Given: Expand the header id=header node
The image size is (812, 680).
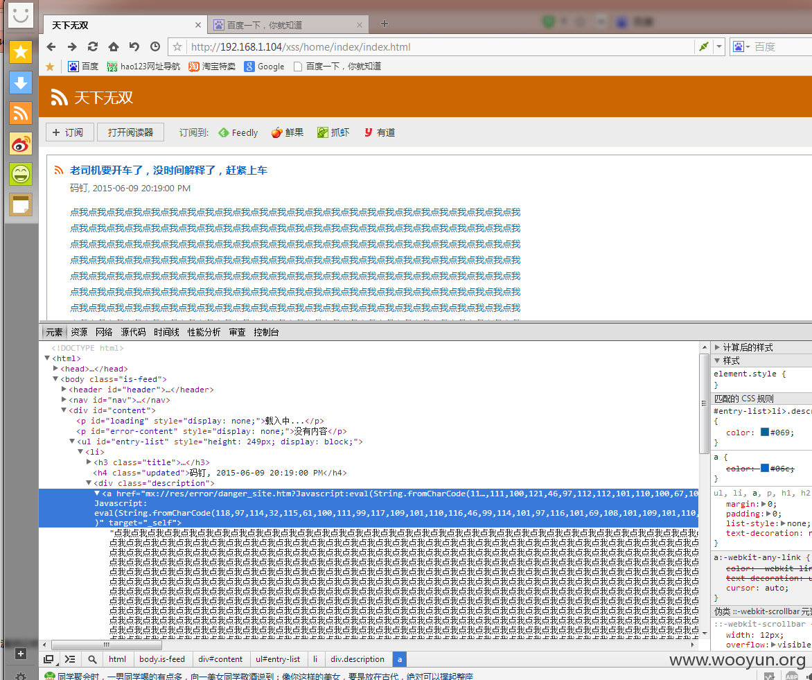Looking at the screenshot, I should [64, 389].
